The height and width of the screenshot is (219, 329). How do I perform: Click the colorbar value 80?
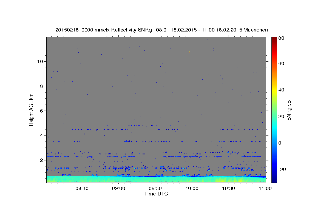[281, 38]
